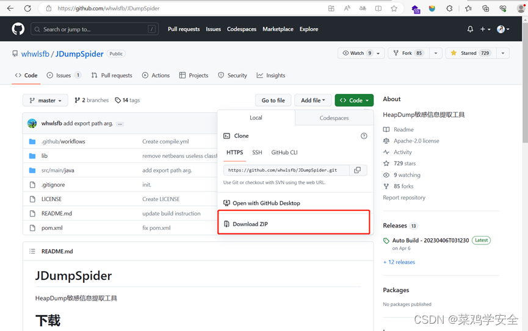Screen dimensions: 528x331
Task: Focus the Search or jump to field
Action: (95, 29)
